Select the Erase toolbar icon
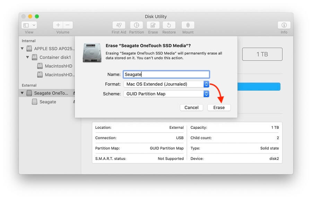Image resolution: width=312 pixels, height=199 pixels. coord(153,25)
